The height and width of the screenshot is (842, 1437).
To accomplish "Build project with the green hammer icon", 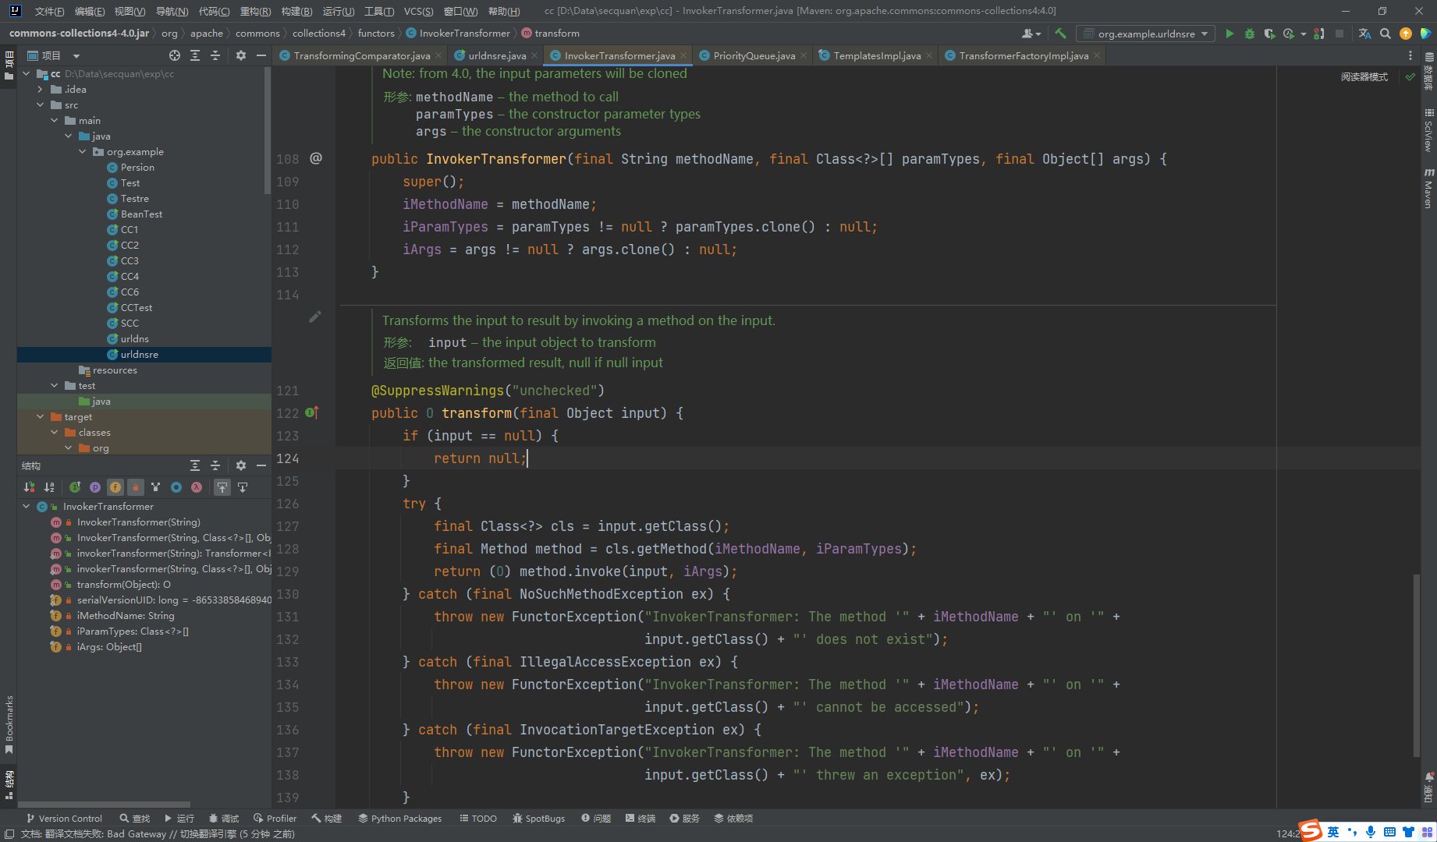I will coord(1060,34).
